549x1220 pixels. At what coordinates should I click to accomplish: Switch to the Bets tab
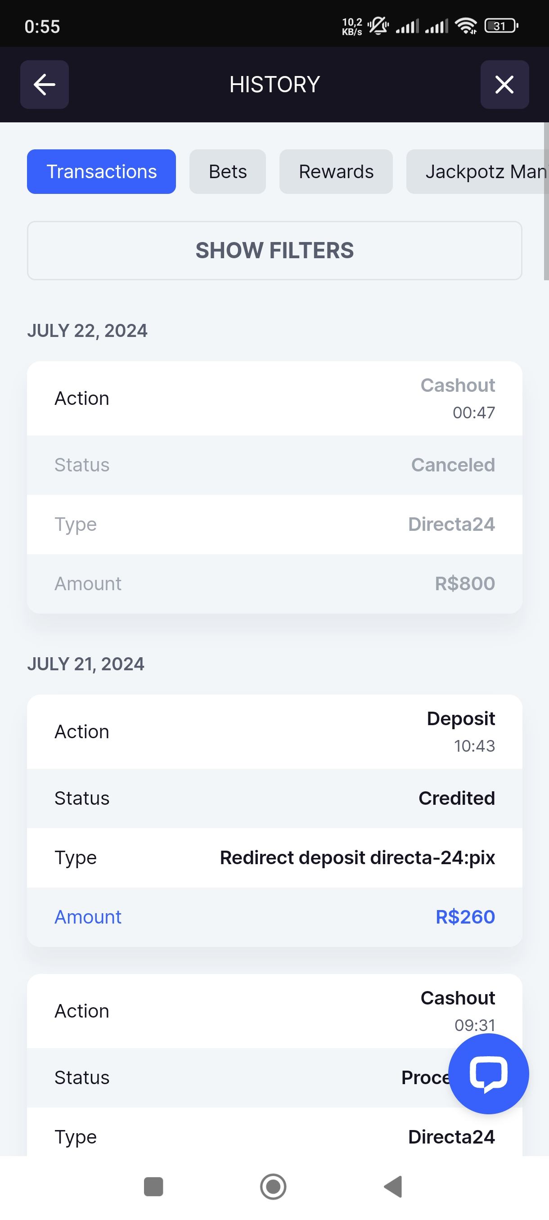click(x=227, y=171)
